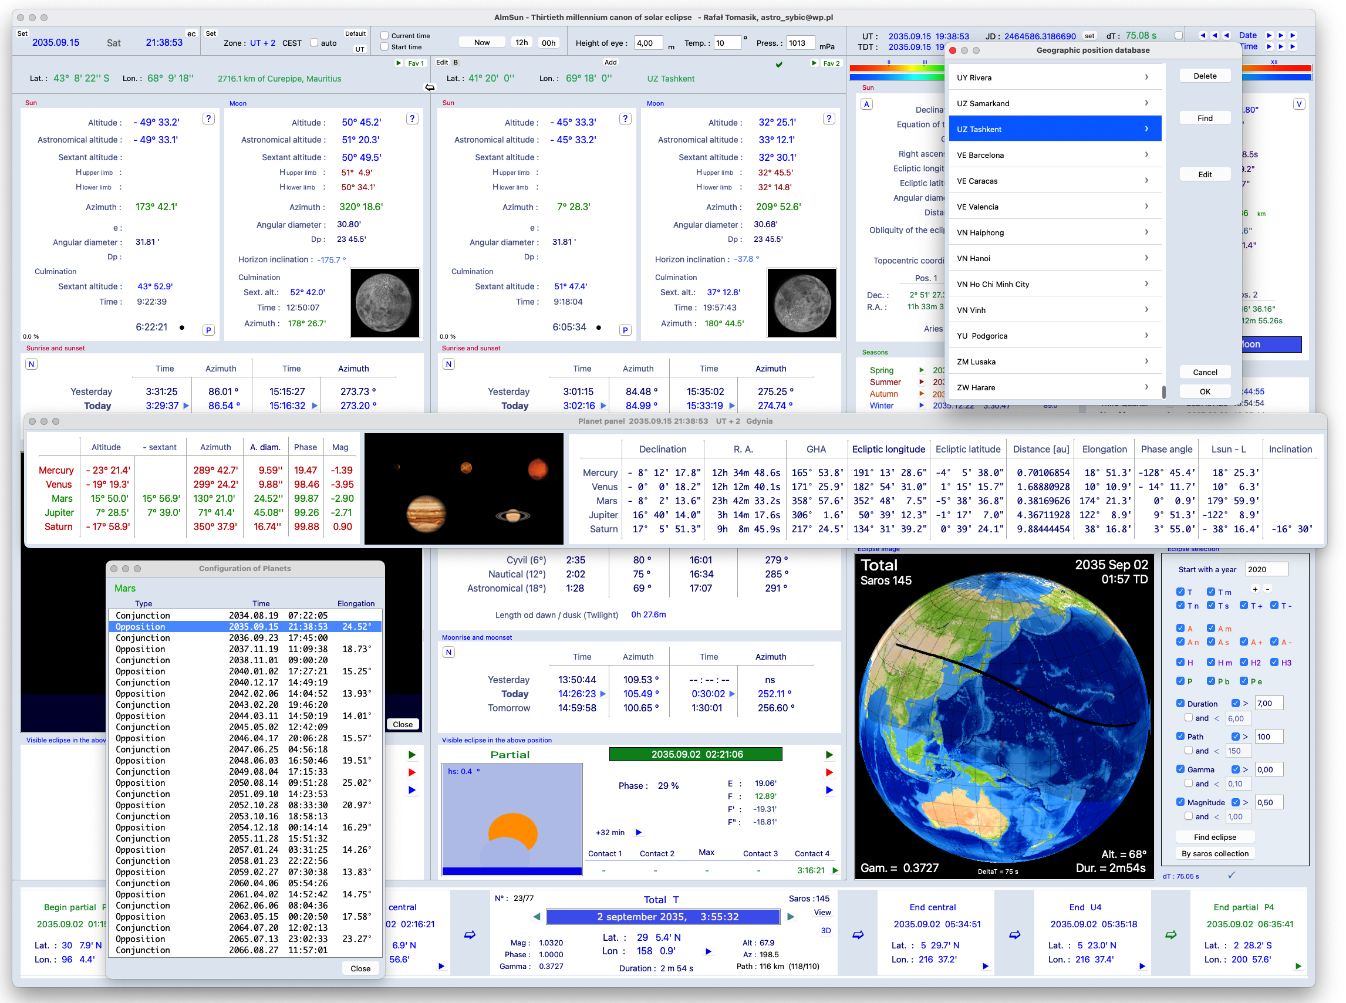Confirm with OK in Geographic position database
1346x1003 pixels.
tap(1205, 391)
